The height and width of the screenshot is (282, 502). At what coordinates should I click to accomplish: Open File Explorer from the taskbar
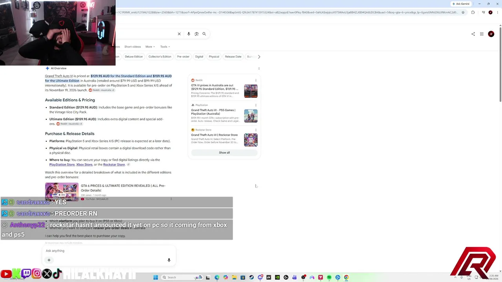pos(234,277)
